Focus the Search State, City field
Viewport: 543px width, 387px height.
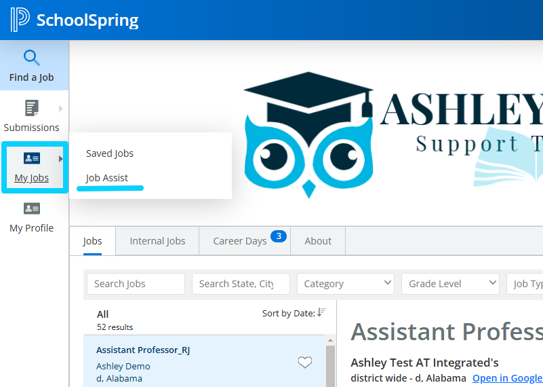(241, 284)
